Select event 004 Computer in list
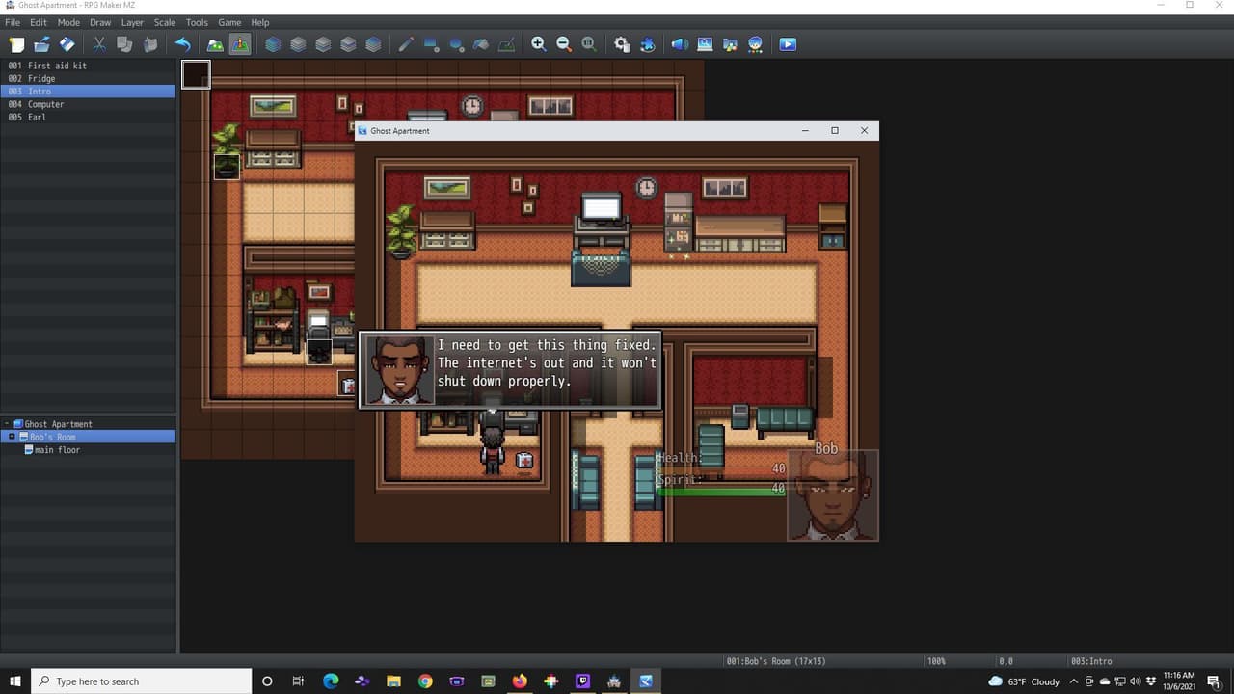1234x694 pixels. coord(88,104)
